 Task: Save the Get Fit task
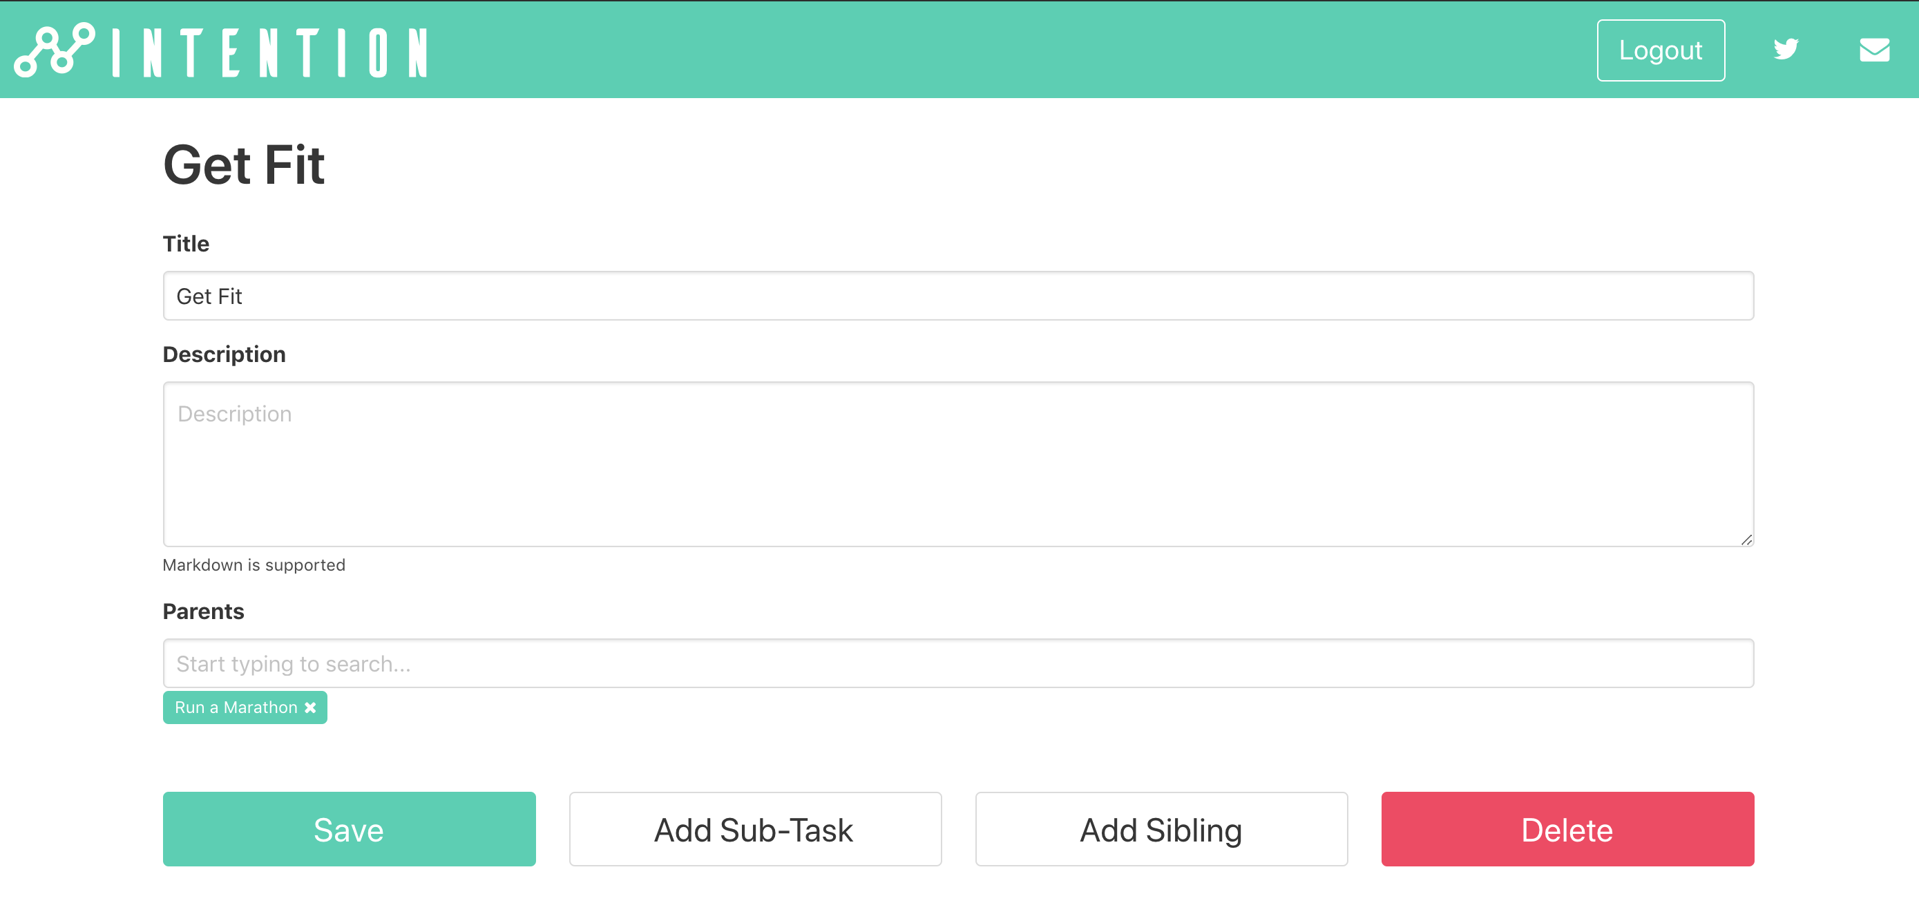pyautogui.click(x=349, y=828)
